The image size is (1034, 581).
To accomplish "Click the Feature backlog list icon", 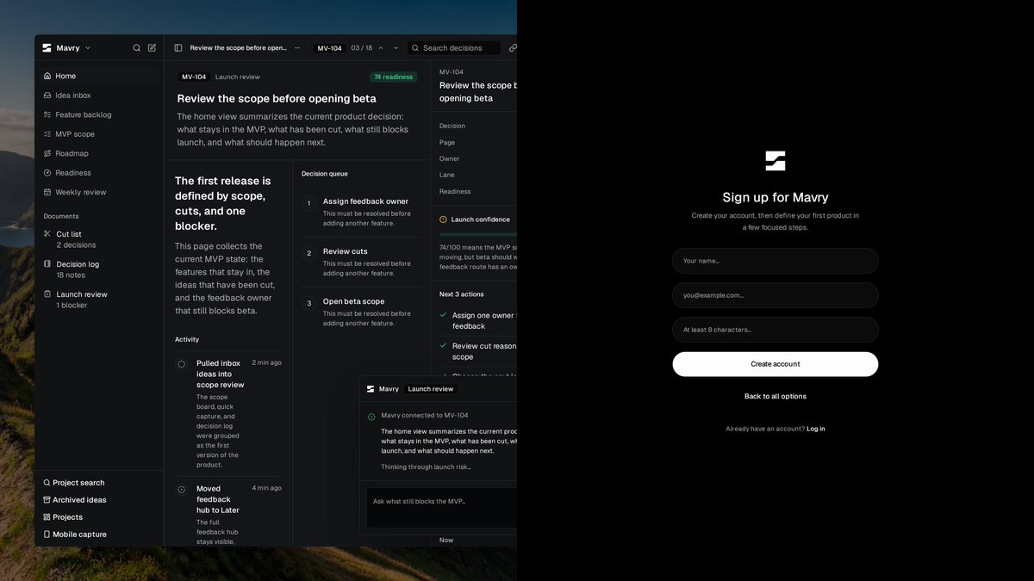I will (48, 114).
